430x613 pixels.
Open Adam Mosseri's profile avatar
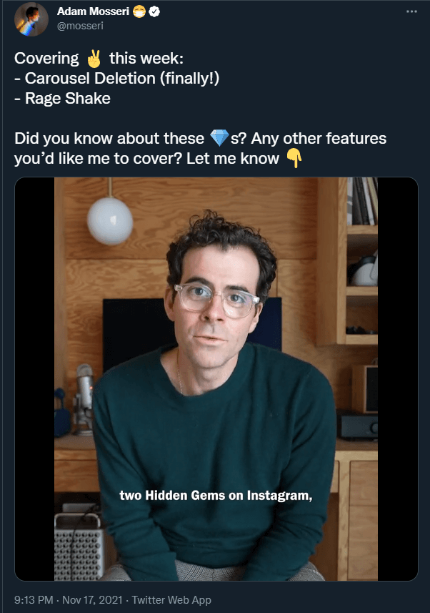coord(31,20)
